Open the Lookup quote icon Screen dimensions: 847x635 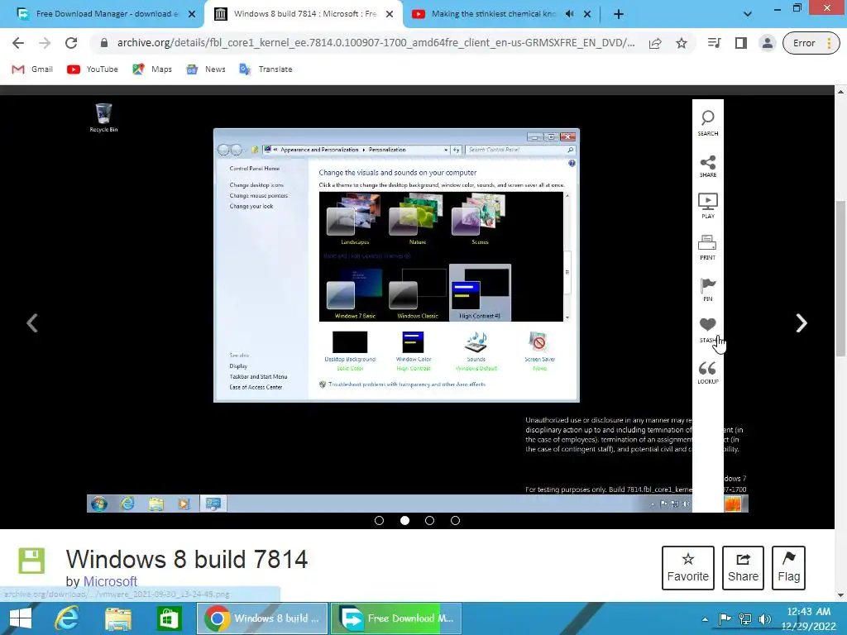708,372
